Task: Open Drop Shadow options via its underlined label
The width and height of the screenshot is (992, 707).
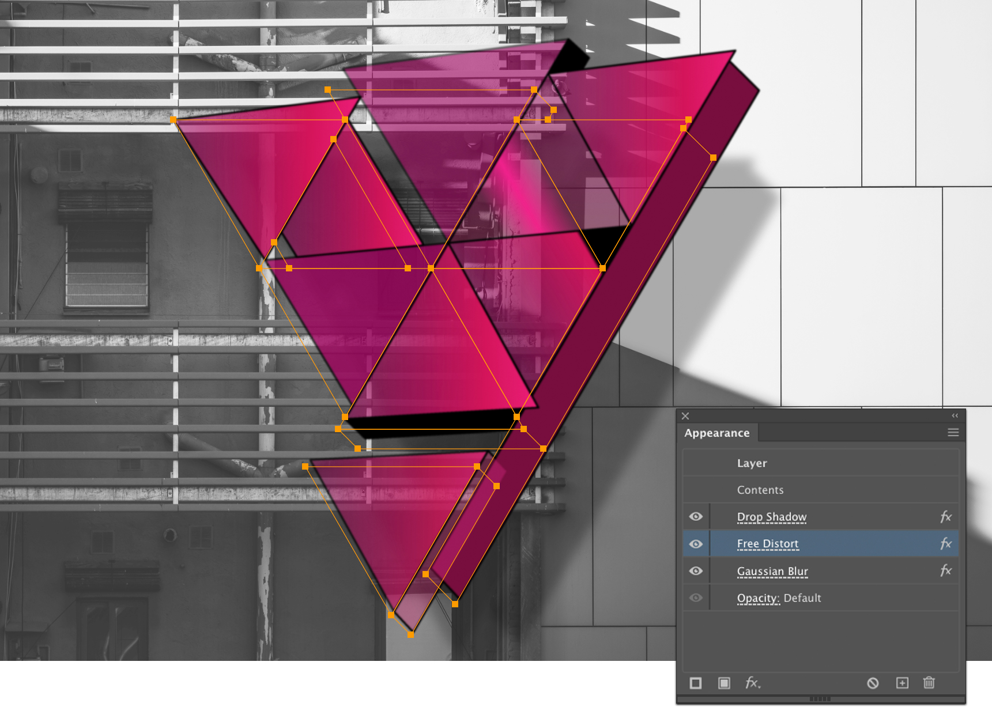Action: 771,516
